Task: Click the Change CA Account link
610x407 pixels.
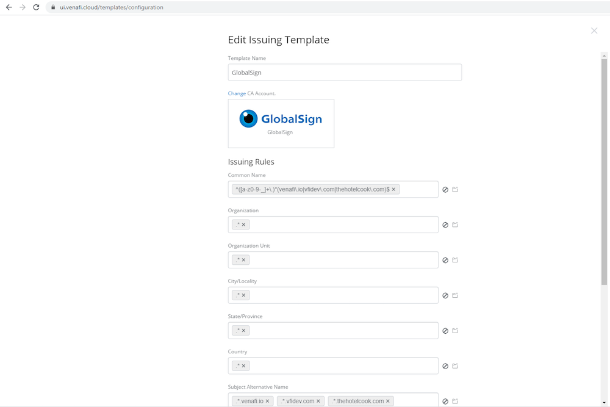Action: coord(237,93)
